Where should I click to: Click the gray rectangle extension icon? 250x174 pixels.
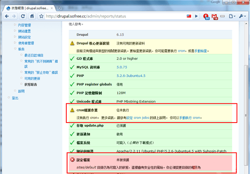[x=222, y=16]
